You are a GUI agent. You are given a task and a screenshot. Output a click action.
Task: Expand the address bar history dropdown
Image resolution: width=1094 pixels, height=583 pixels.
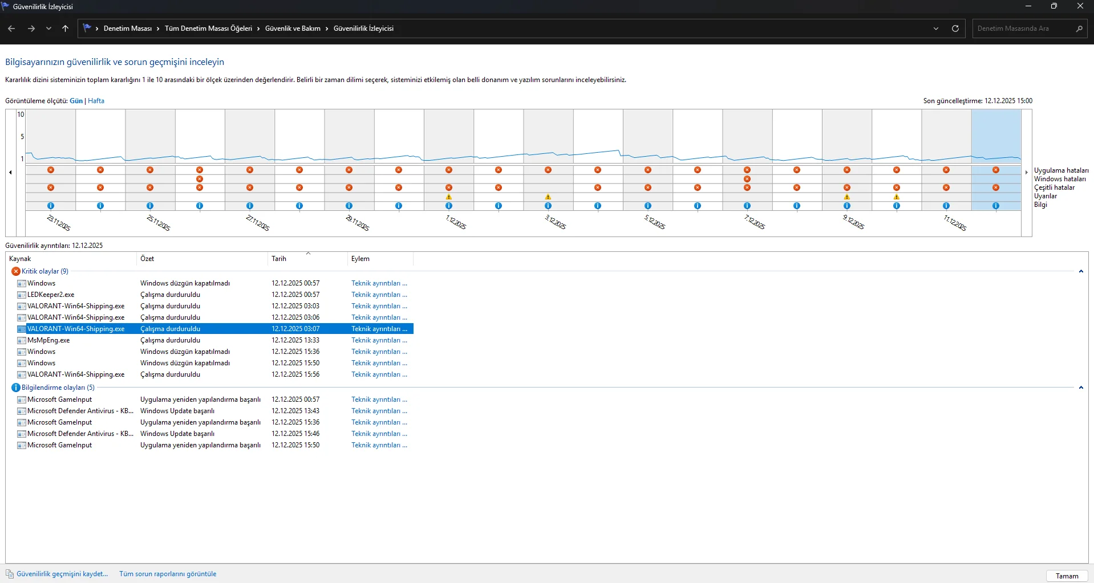click(936, 28)
